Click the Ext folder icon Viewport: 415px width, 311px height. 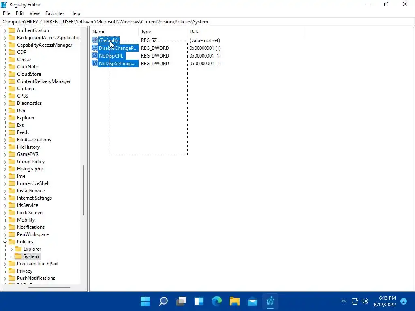pyautogui.click(x=12, y=125)
